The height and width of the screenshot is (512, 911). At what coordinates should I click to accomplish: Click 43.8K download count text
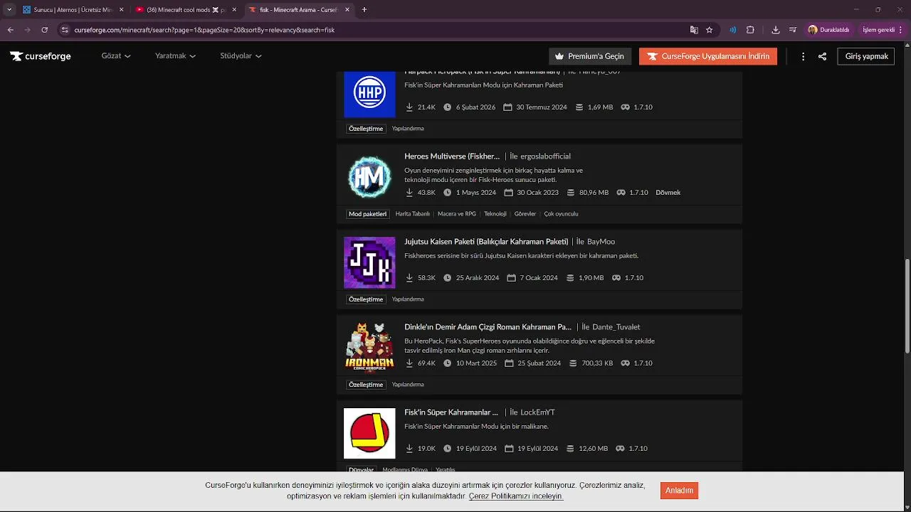coord(426,193)
